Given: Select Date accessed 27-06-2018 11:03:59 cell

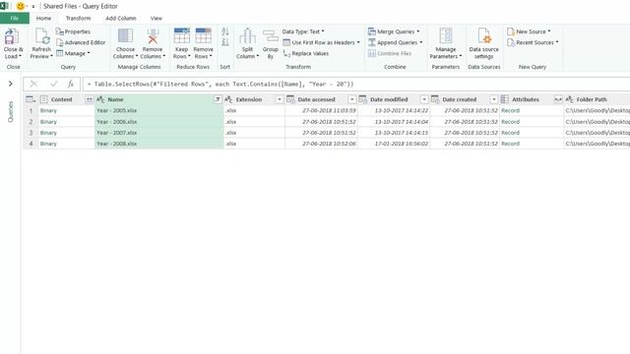Looking at the screenshot, I should tap(322, 110).
